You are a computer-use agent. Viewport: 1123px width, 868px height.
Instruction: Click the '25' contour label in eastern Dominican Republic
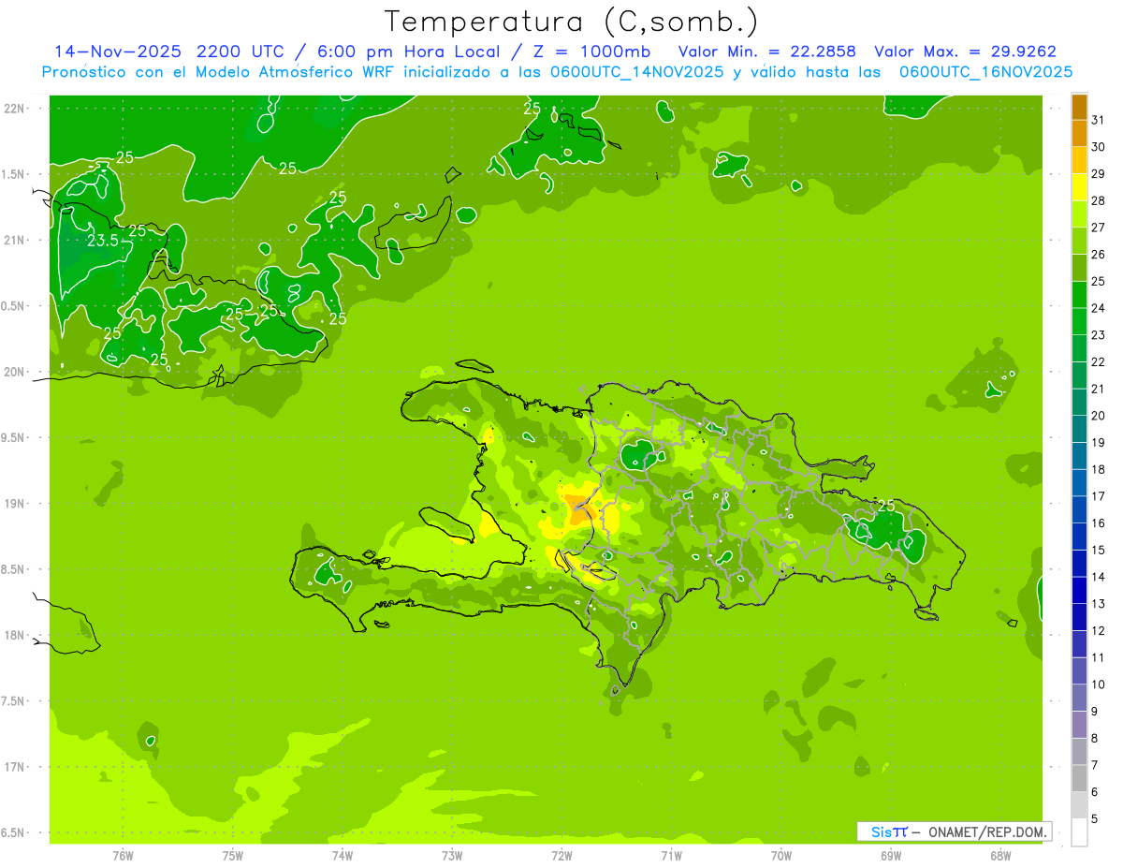[x=886, y=506]
